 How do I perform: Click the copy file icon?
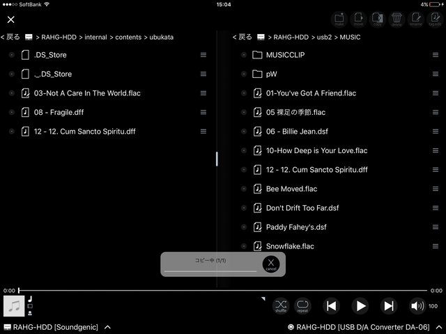coord(378,19)
